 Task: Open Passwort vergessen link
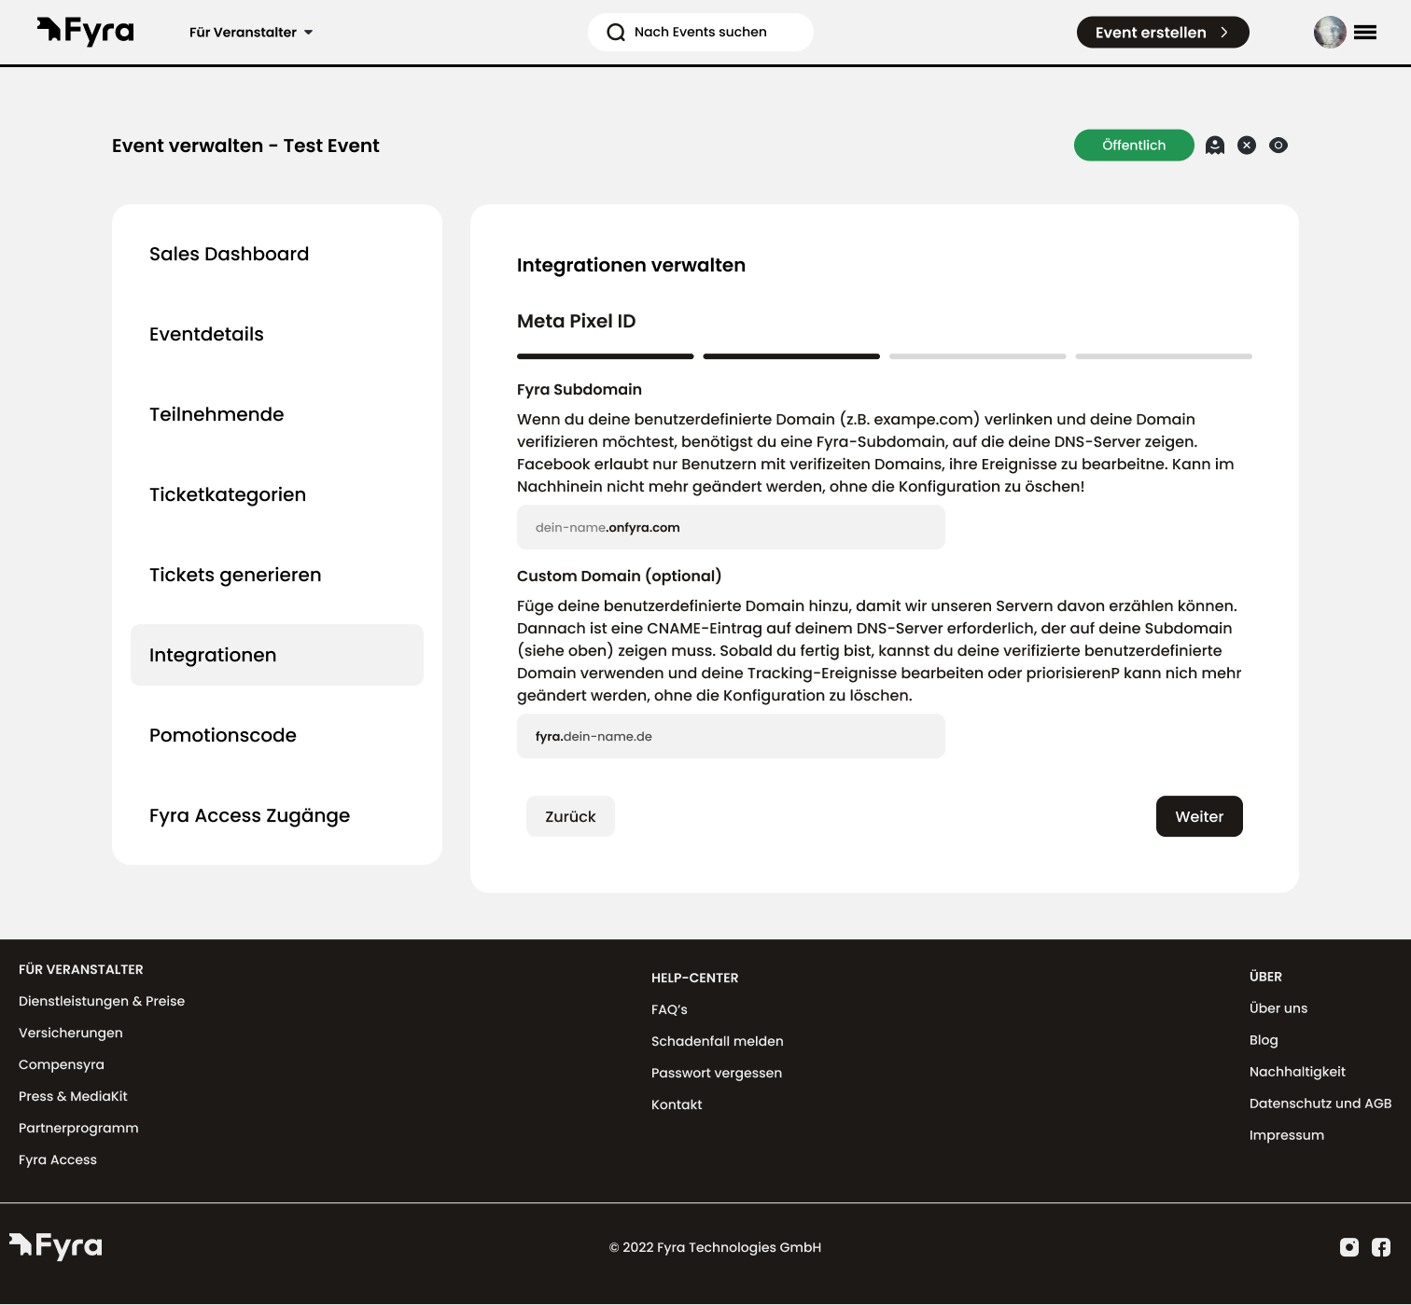(717, 1073)
